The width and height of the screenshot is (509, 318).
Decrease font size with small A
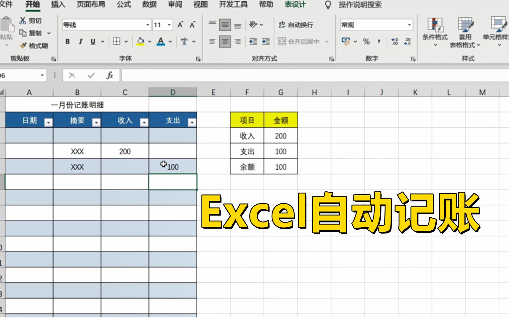192,25
